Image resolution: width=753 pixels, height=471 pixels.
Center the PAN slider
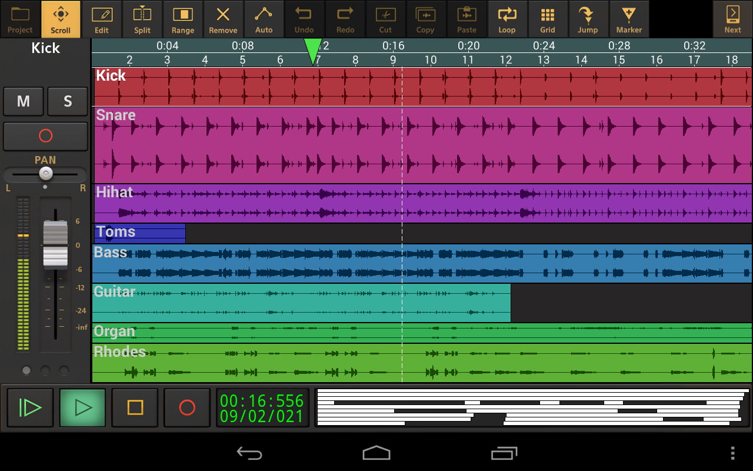coord(45,173)
